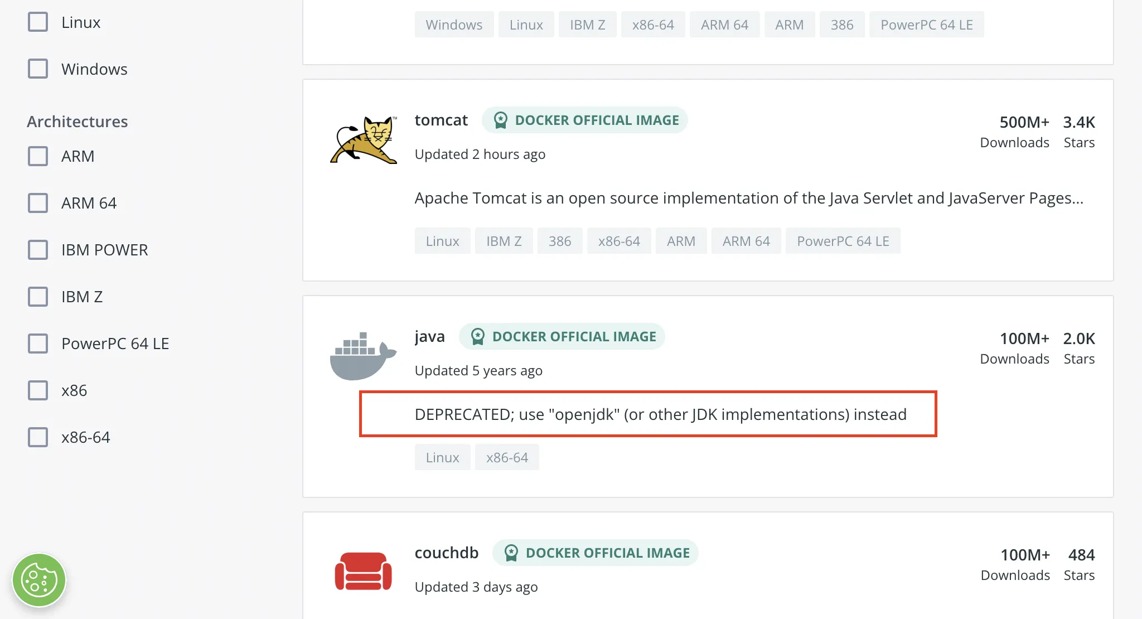
Task: Select the IBM POWER architecture checkbox
Action: coord(38,250)
